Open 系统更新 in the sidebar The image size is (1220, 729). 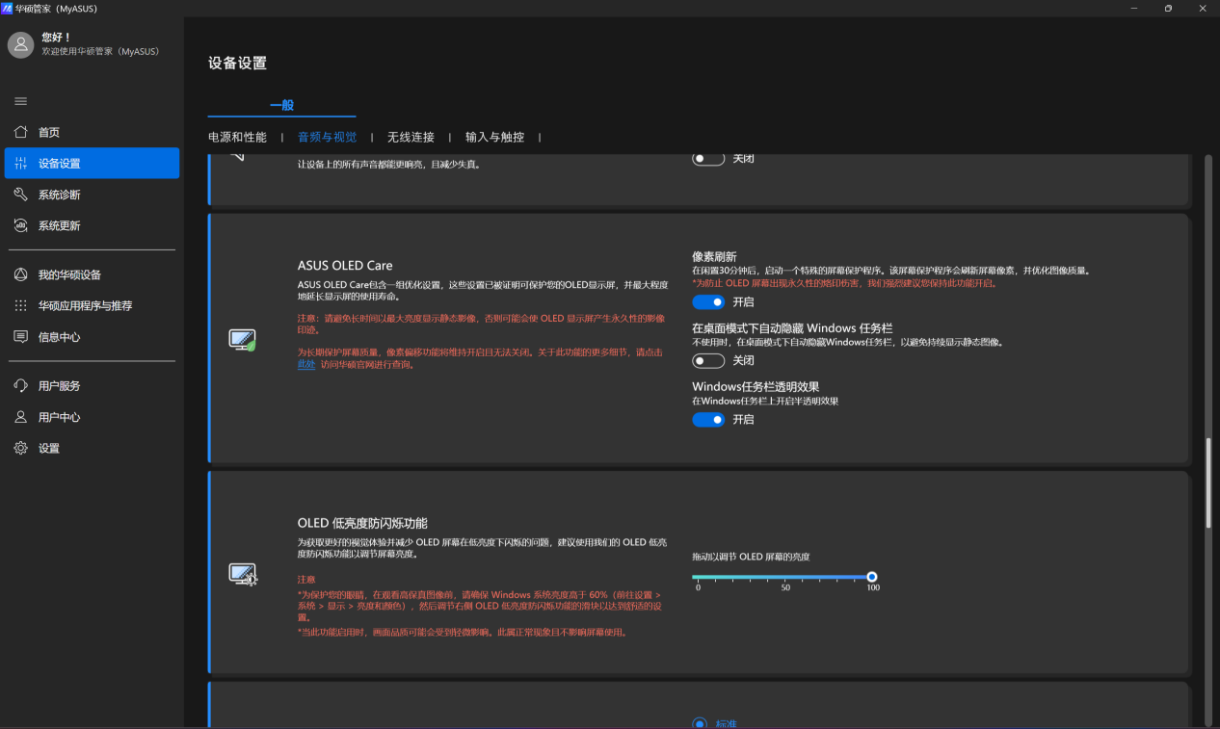point(92,225)
